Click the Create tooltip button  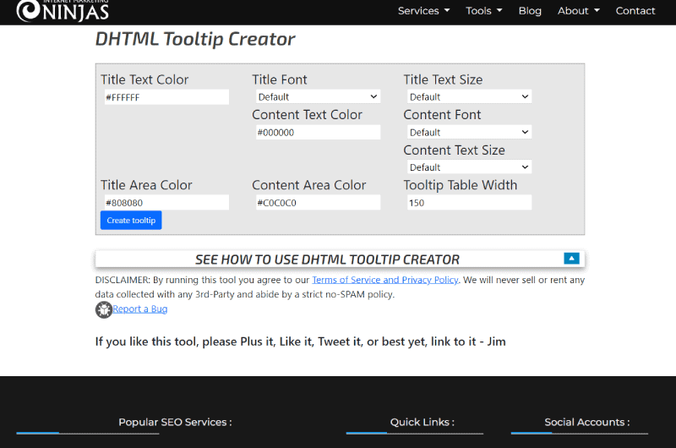click(x=131, y=221)
